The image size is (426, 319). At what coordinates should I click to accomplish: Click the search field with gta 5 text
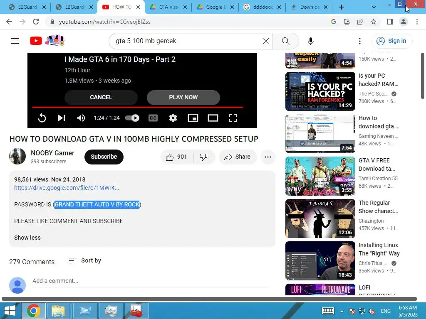tap(188, 41)
